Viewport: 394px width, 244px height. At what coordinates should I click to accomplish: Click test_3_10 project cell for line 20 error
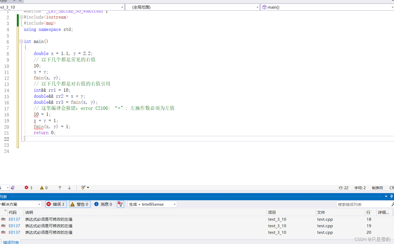coord(277,232)
